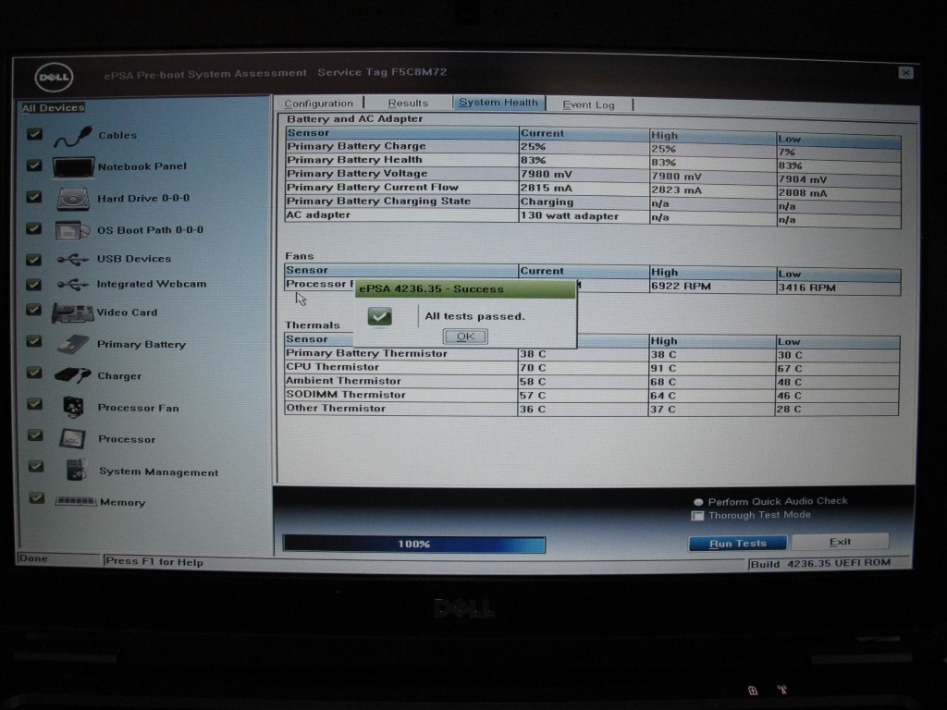Image resolution: width=947 pixels, height=710 pixels.
Task: Toggle the Processor Fan checkbox
Action: [35, 404]
